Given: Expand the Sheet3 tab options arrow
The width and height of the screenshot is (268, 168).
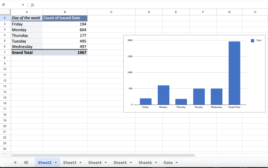Looking at the screenshot, I should click(81, 163).
